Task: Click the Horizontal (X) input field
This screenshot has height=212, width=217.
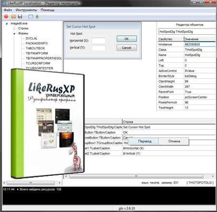Action: (x=99, y=41)
